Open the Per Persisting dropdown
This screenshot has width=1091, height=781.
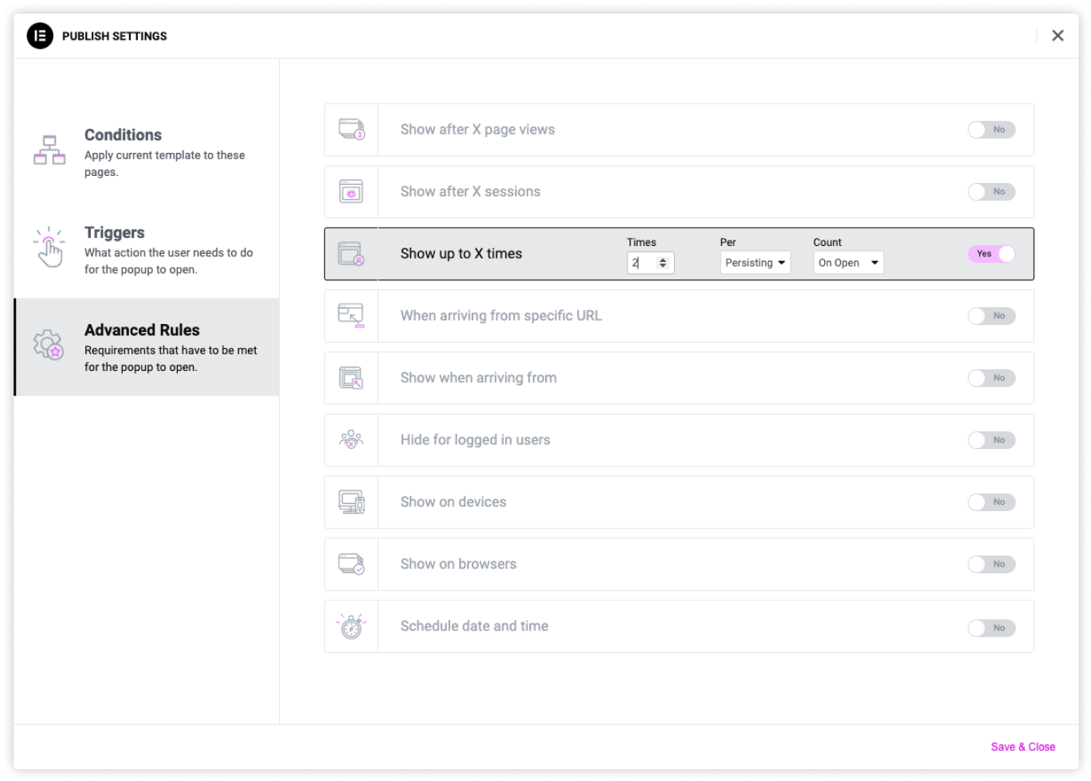point(755,263)
